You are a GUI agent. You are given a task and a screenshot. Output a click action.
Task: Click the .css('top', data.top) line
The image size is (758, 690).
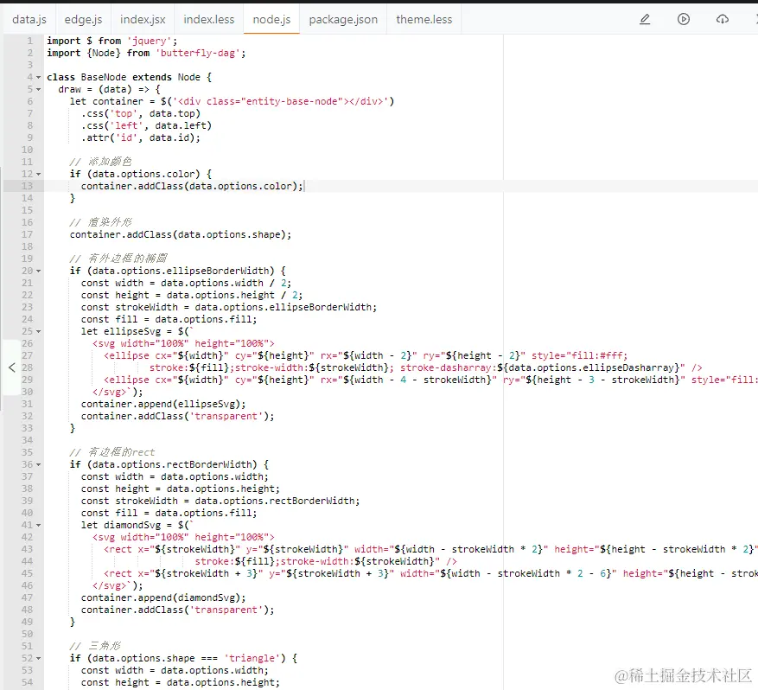point(141,113)
